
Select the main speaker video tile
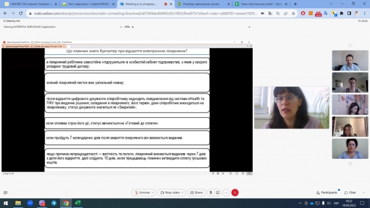(x=291, y=107)
